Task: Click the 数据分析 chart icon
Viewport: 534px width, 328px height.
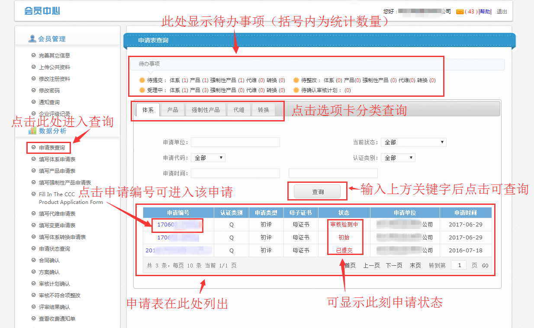Action: point(32,131)
